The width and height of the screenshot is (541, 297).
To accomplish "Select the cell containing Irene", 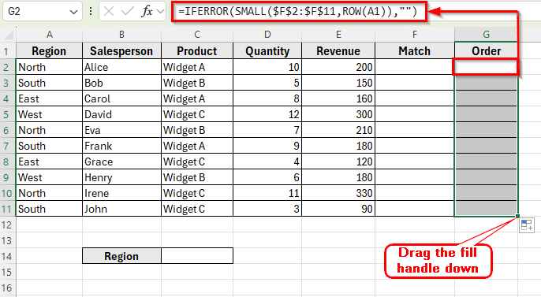I will [x=121, y=193].
